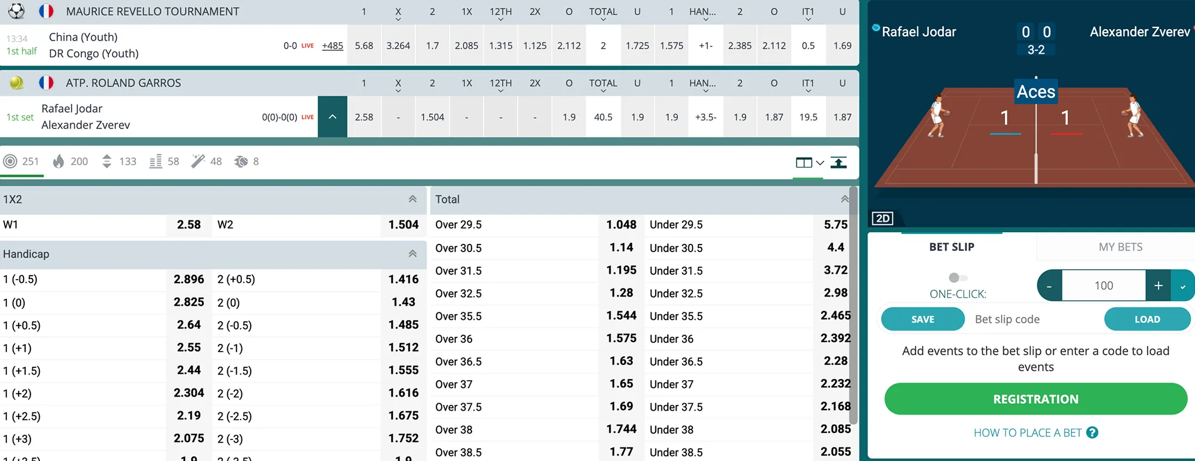The width and height of the screenshot is (1195, 461).
Task: Click the stake amount field showing 100
Action: [x=1104, y=285]
